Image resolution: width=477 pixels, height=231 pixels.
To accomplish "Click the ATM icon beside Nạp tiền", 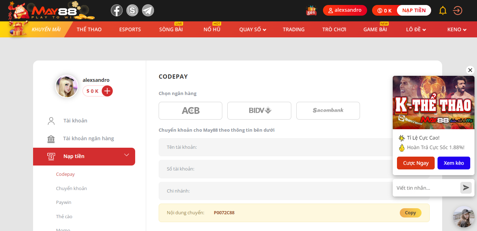I will coord(51,156).
